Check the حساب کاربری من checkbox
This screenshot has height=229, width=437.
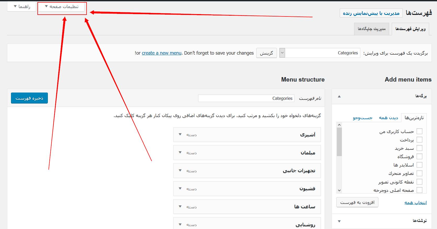[419, 131]
